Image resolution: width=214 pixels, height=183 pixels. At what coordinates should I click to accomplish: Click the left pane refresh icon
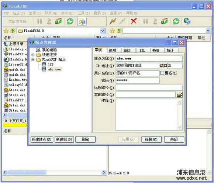click(x=70, y=21)
